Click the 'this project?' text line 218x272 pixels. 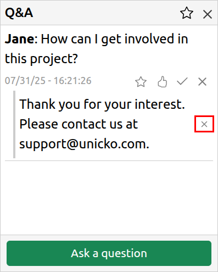41,59
